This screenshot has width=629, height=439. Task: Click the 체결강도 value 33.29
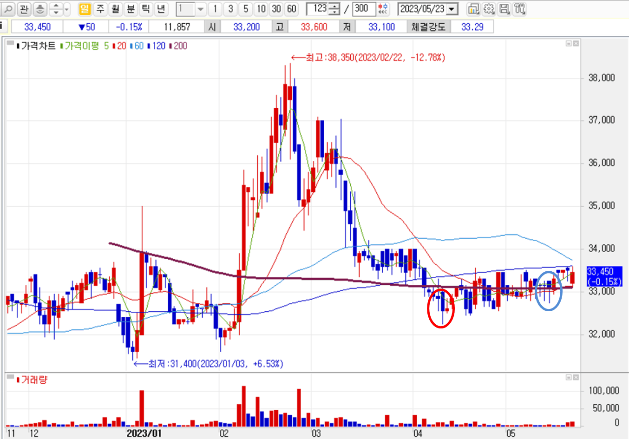[x=472, y=27]
